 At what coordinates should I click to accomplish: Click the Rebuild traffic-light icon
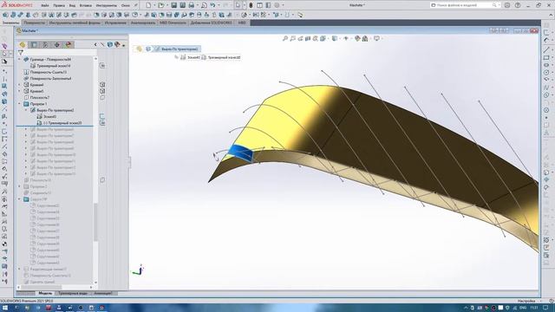251,5
